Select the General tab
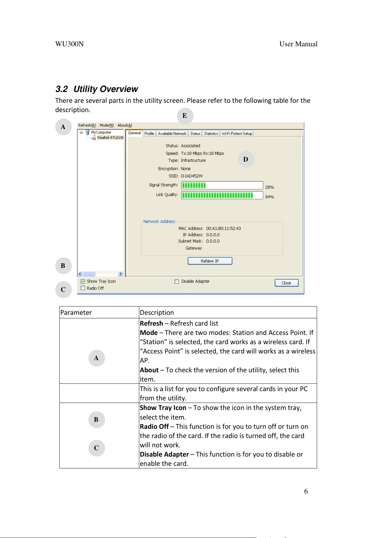Viewport: 376px width, 538px height. (x=134, y=133)
